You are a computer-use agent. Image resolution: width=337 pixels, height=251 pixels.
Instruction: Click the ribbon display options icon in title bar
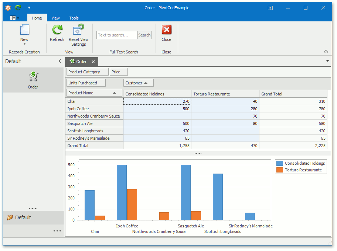(x=270, y=8)
